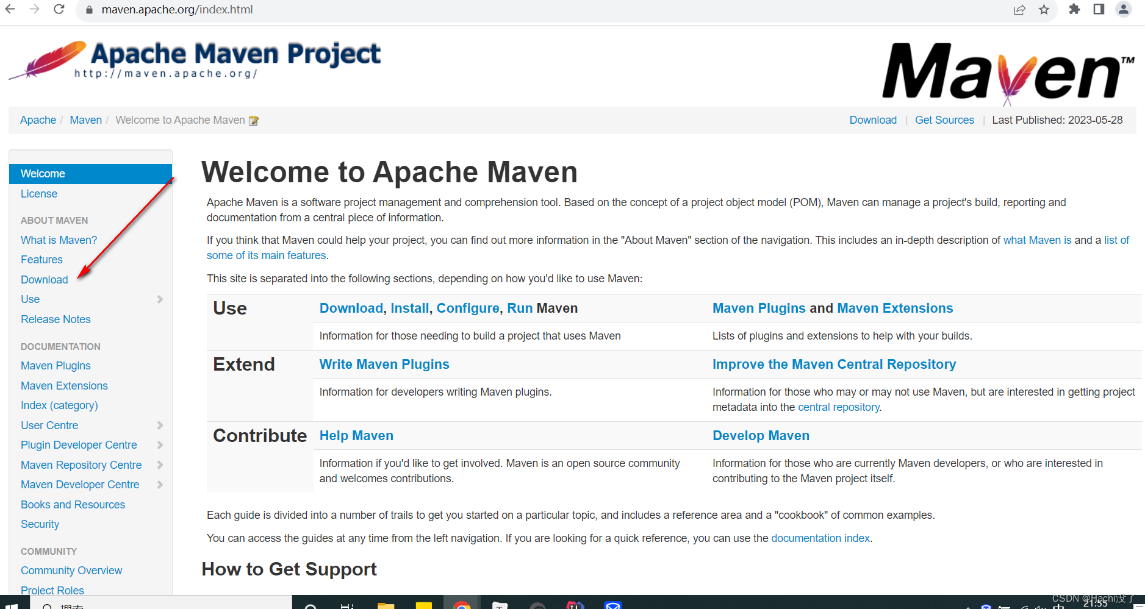This screenshot has height=609, width=1145.
Task: Click the lock icon in the address bar
Action: click(89, 10)
